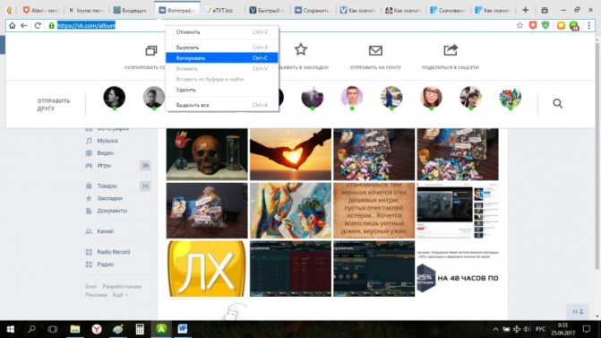The height and width of the screenshot is (338, 601).
Task: Click the copy link icon in share panel
Action: 151,50
